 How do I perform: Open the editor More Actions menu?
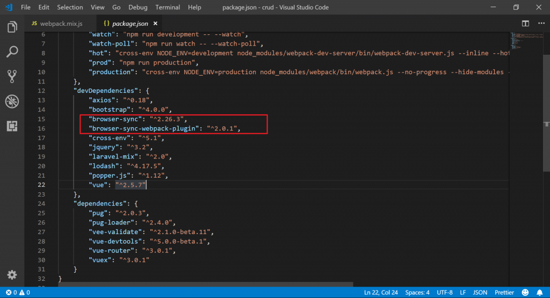[x=541, y=24]
